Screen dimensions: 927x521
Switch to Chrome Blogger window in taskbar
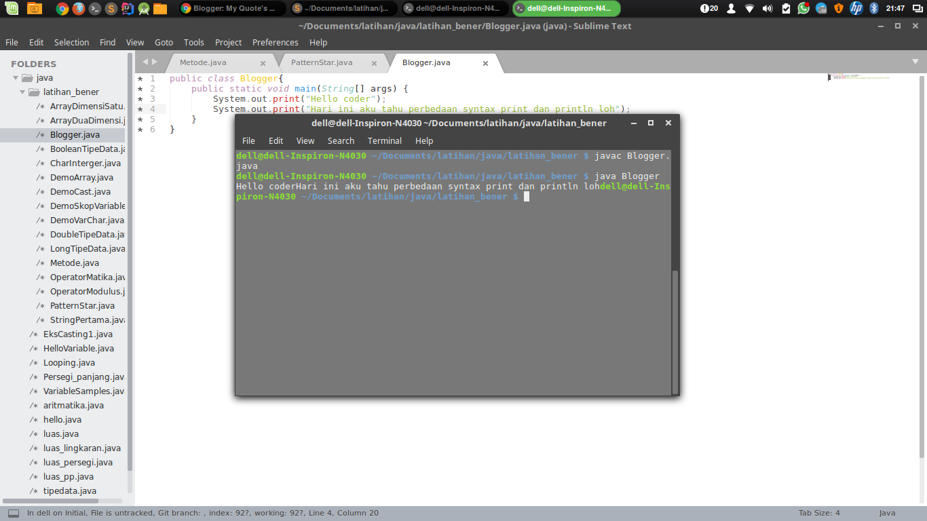pos(231,8)
